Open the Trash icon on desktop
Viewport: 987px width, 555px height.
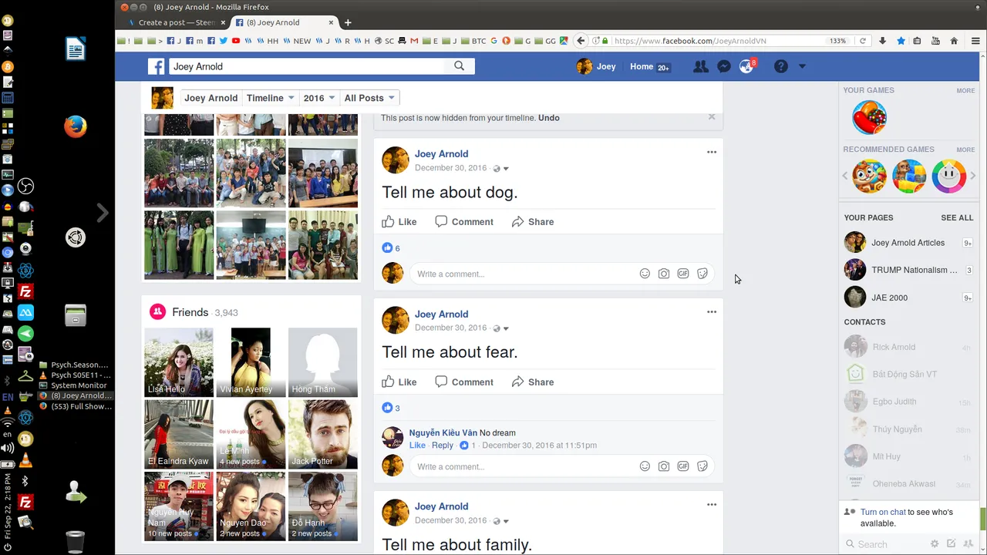tap(76, 542)
